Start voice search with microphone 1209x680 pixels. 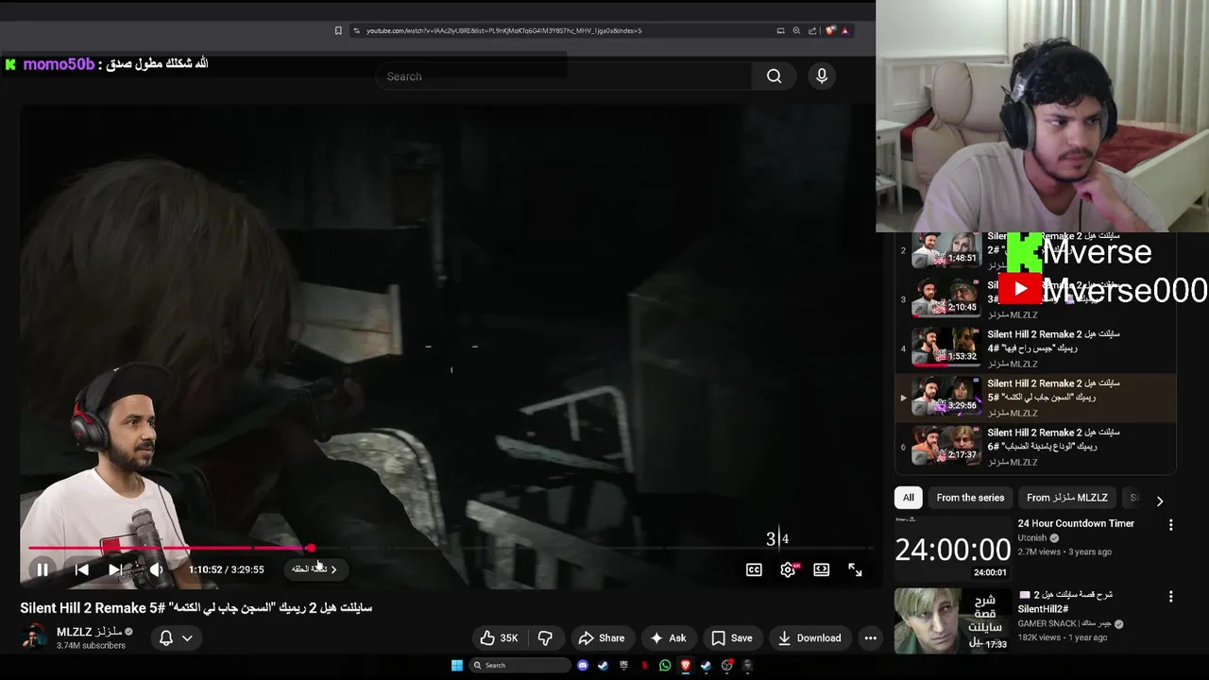tap(822, 76)
